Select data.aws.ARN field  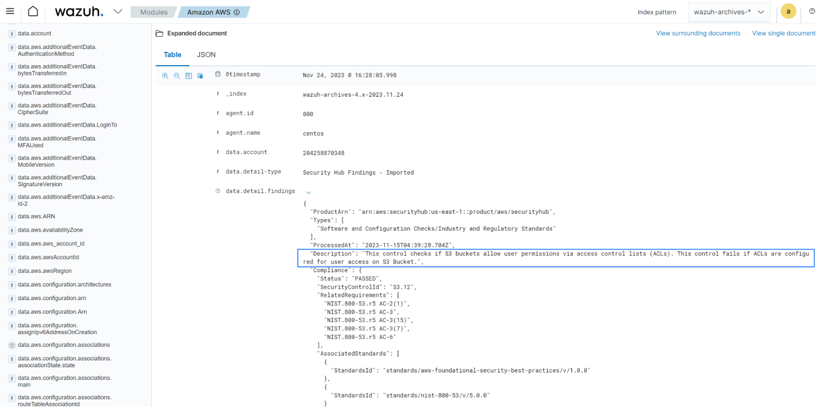click(36, 216)
